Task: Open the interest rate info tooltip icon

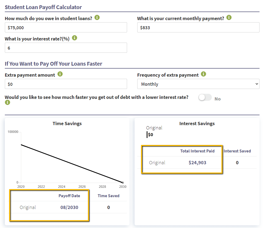Action: pyautogui.click(x=75, y=38)
